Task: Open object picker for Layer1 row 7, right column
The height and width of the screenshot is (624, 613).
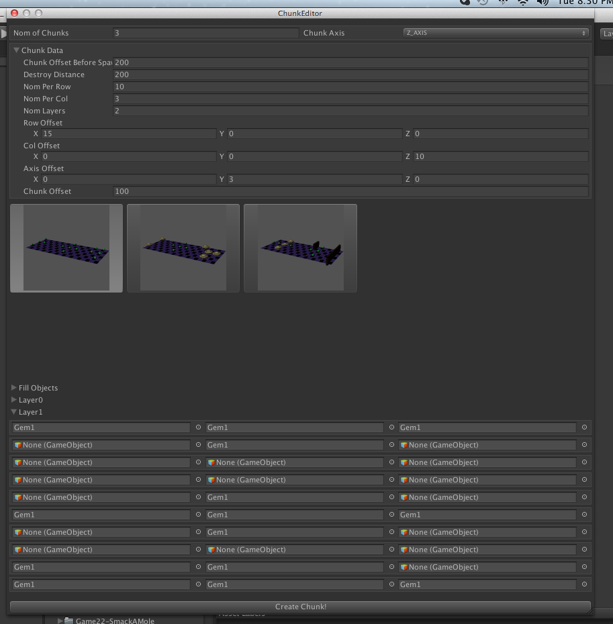Action: click(584, 532)
